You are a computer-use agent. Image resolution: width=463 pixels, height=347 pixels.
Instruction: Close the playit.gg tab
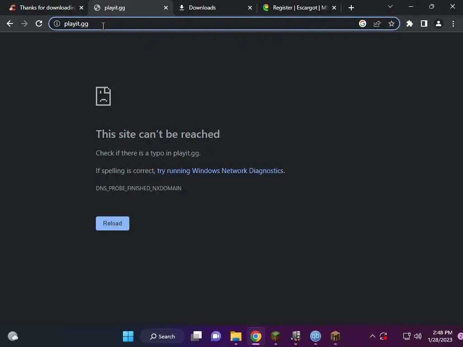point(166,8)
